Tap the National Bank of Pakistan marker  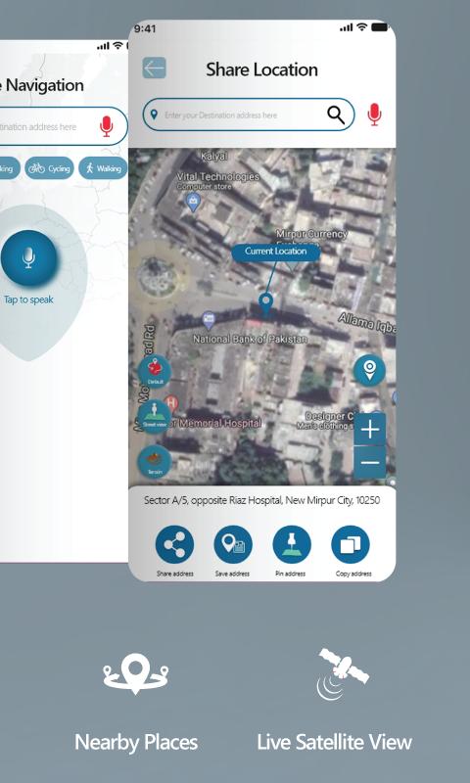click(209, 320)
